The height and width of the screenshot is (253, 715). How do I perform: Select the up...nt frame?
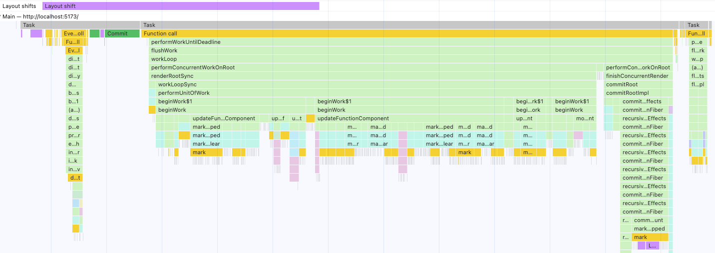coord(524,118)
